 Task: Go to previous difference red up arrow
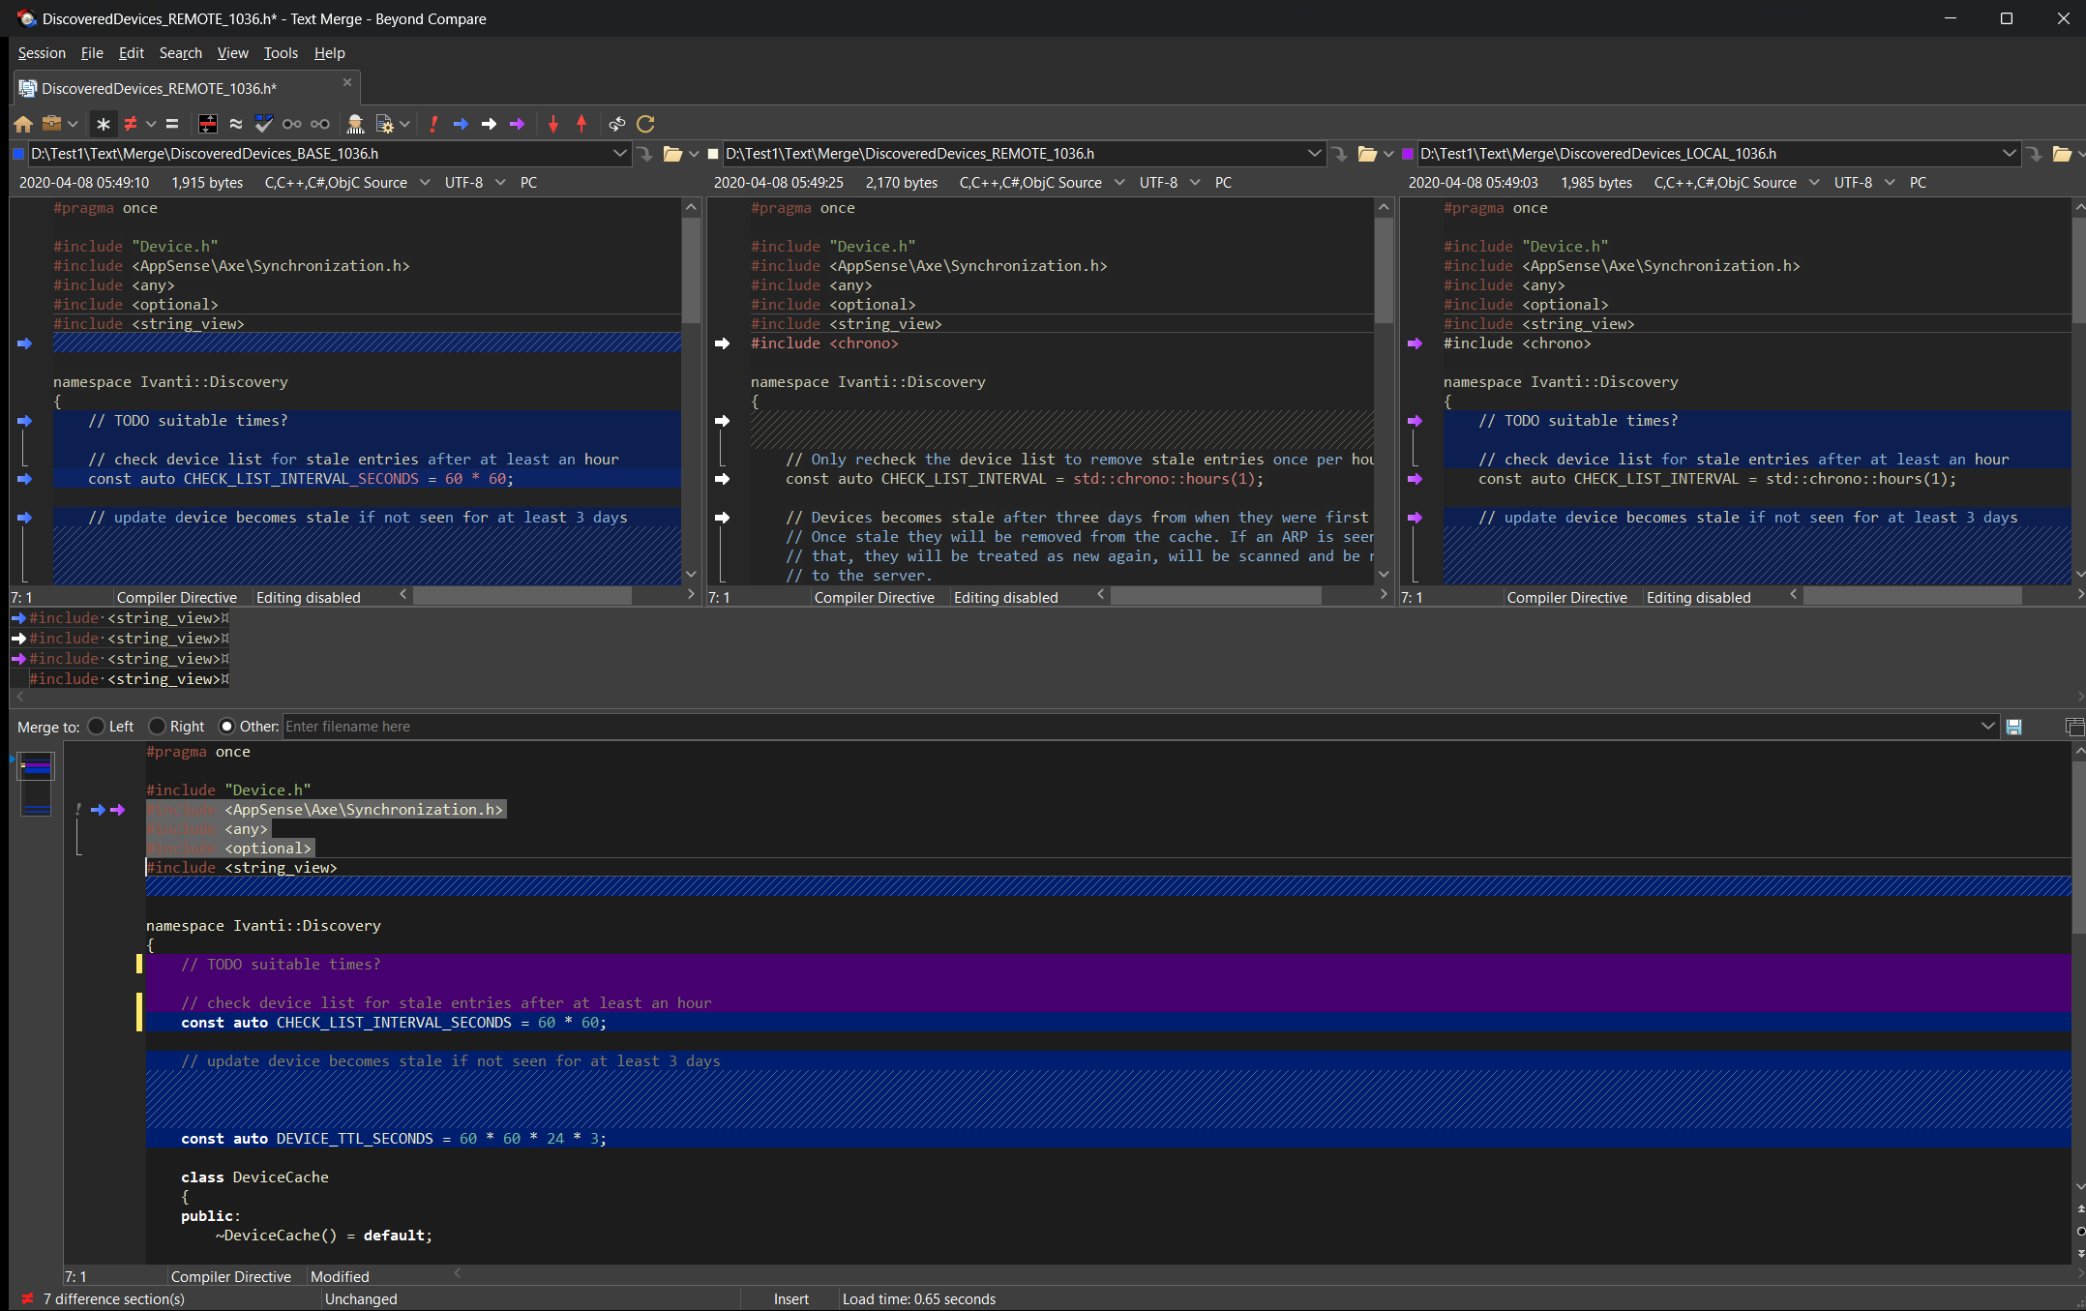click(581, 124)
